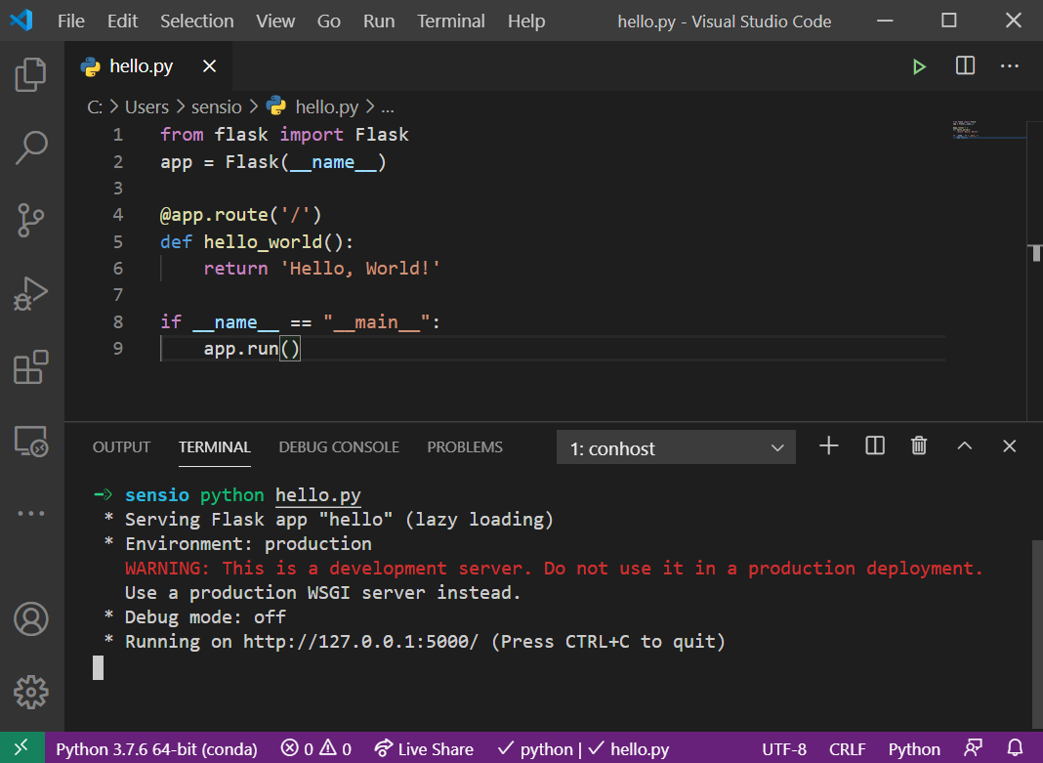Click the python check status item

pos(535,749)
